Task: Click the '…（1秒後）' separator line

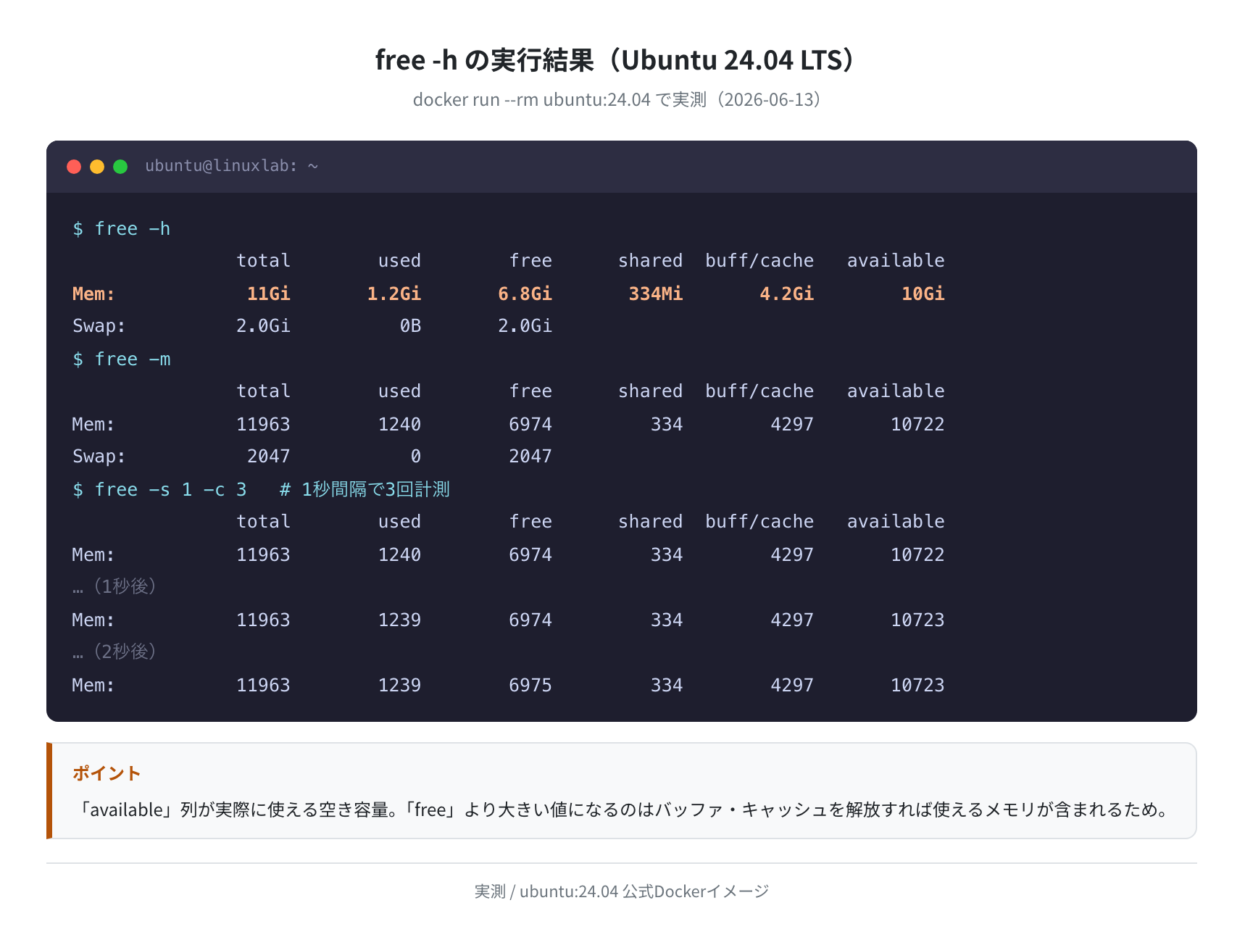Action: [115, 586]
